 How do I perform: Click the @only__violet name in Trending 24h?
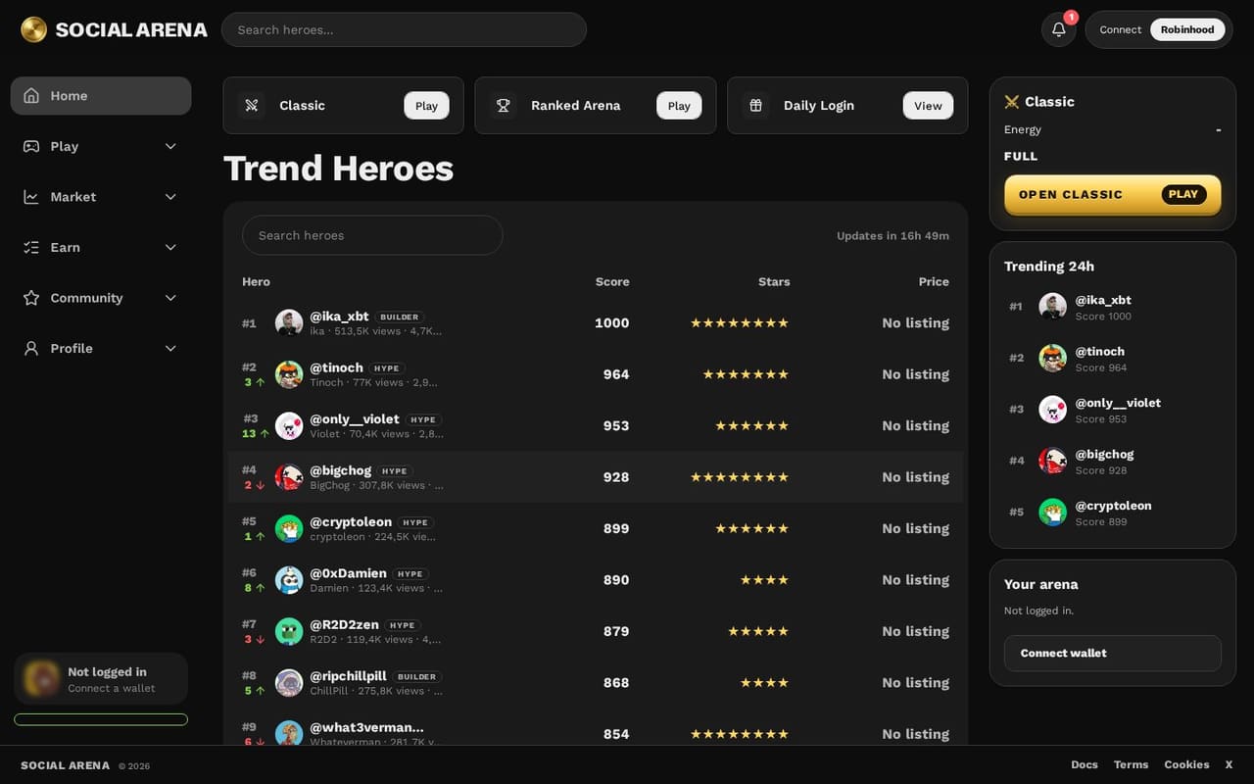(x=1118, y=403)
